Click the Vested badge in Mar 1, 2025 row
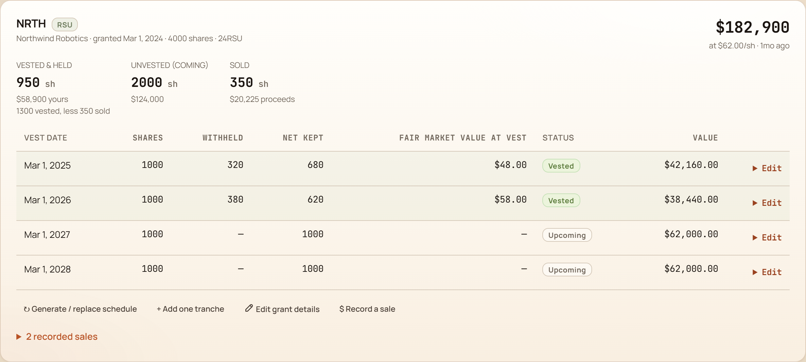Viewport: 806px width, 362px height. click(561, 166)
